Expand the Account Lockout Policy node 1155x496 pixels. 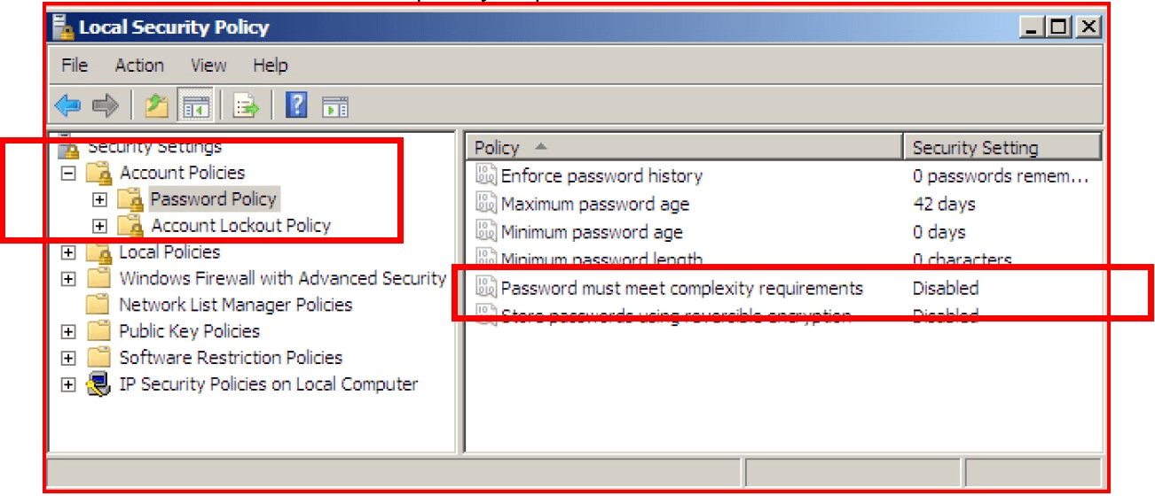pos(99,226)
